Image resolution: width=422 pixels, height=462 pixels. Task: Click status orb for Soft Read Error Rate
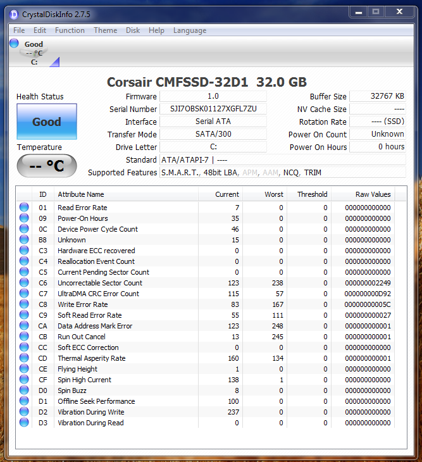pyautogui.click(x=24, y=315)
